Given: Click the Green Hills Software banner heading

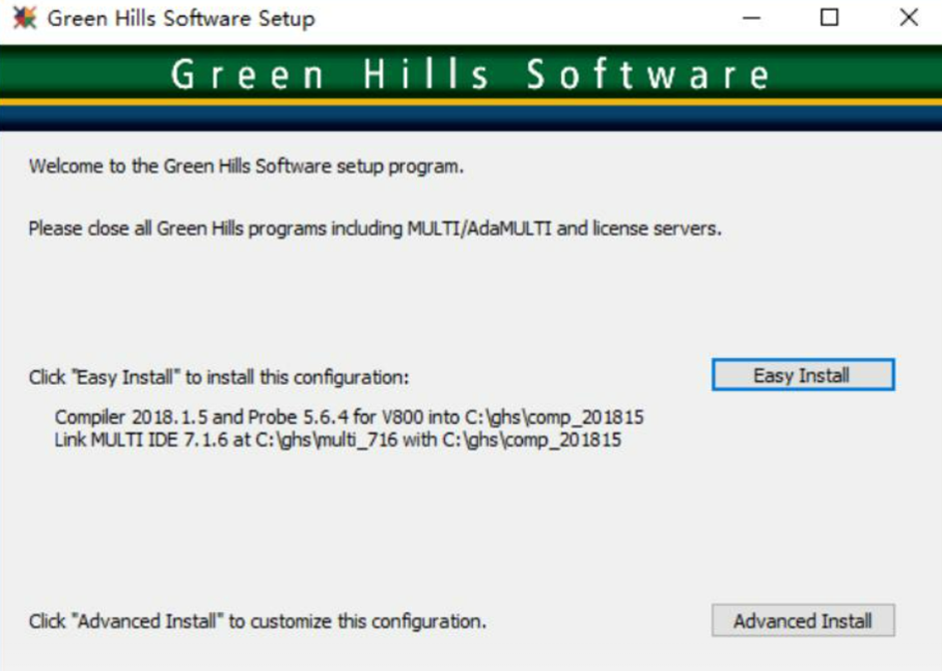Looking at the screenshot, I should click(470, 75).
